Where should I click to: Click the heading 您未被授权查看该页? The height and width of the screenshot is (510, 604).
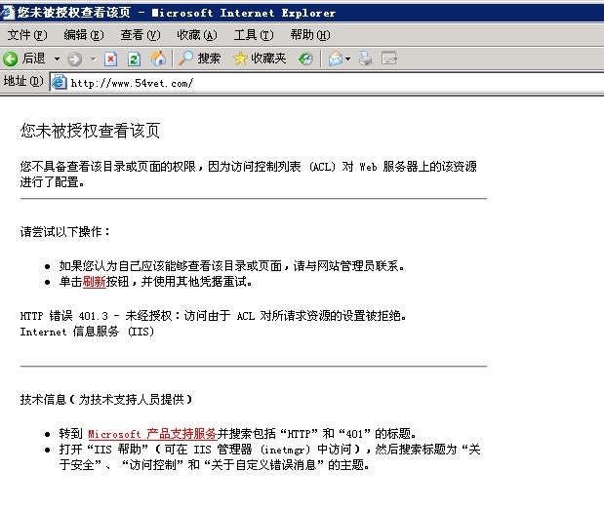tap(90, 131)
